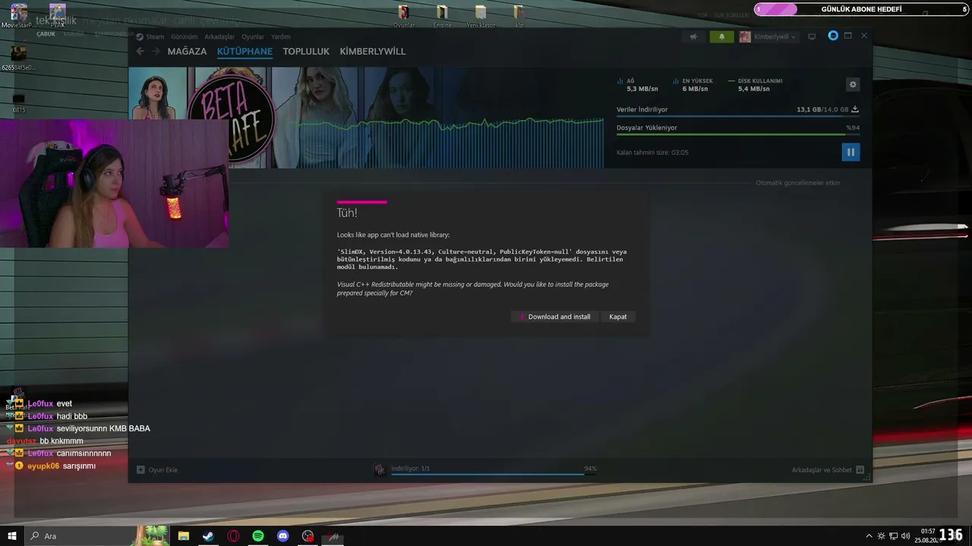Switch to the KÜTÜPHANE tab

[245, 52]
